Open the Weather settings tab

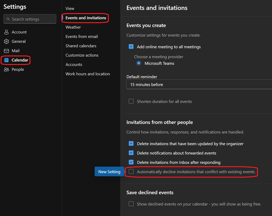click(73, 27)
